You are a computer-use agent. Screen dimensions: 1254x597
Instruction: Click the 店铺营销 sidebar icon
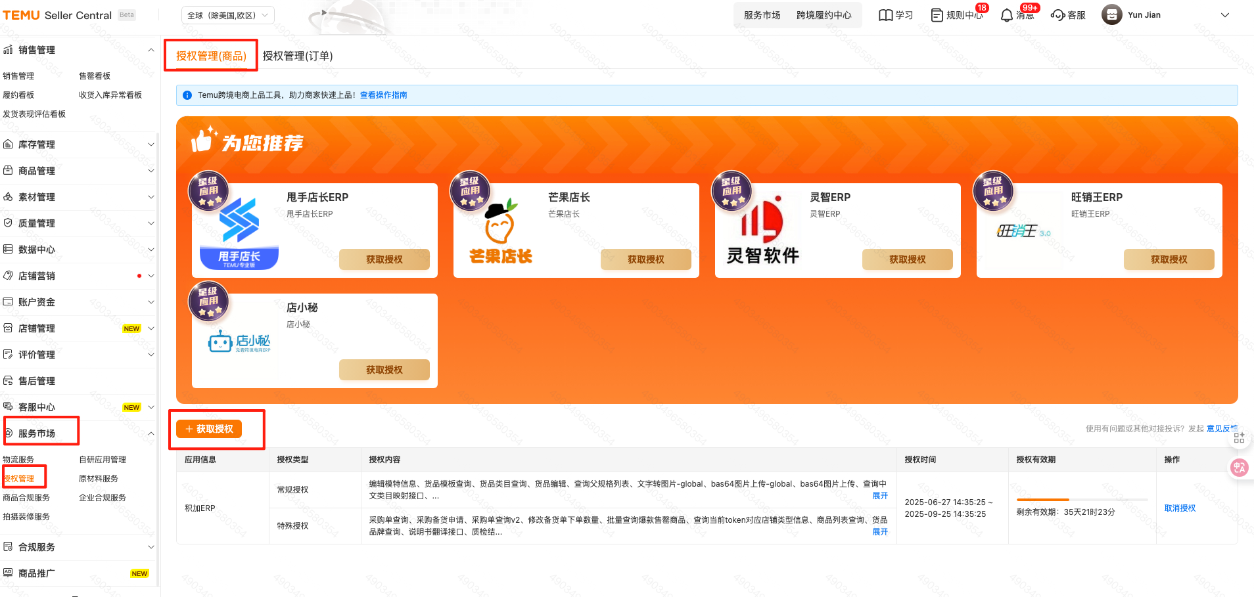click(x=9, y=276)
